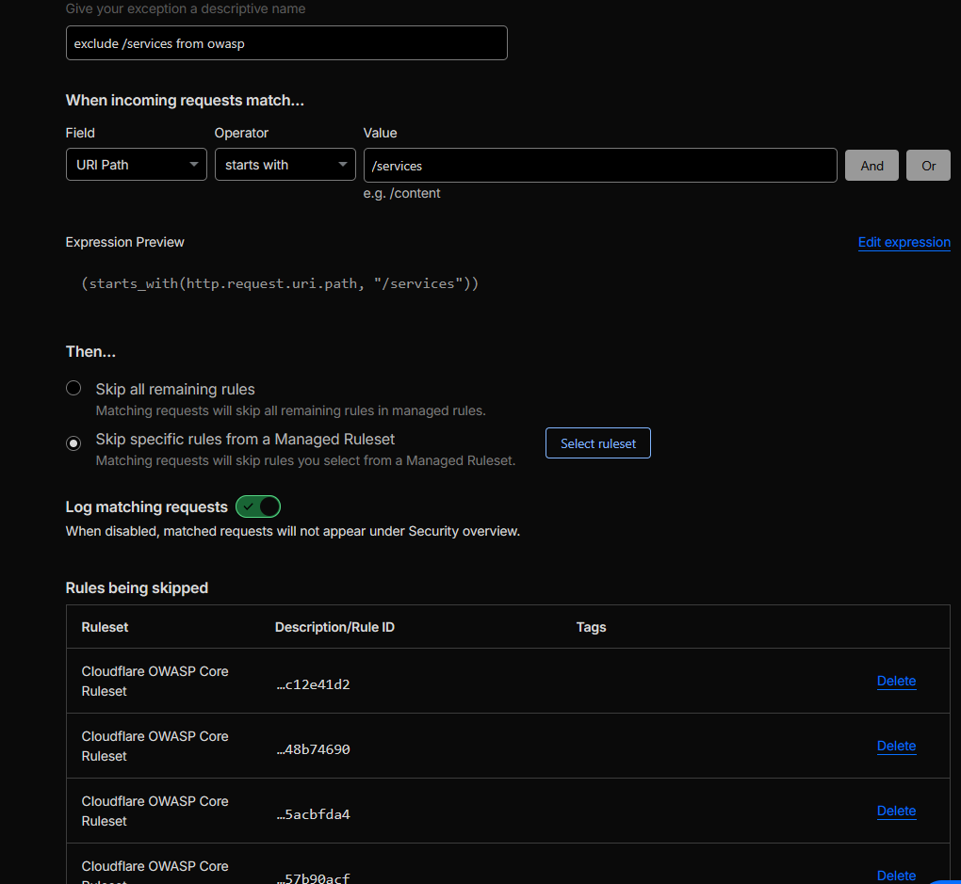Open the Field dropdown showing URI Path
Image resolution: width=961 pixels, height=884 pixels.
(136, 164)
